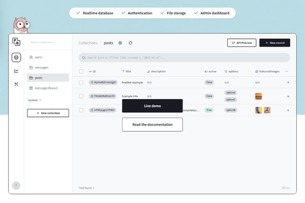This screenshot has height=203, width=305.
Task: Click the featuredImages column header
Action: [x=267, y=71]
